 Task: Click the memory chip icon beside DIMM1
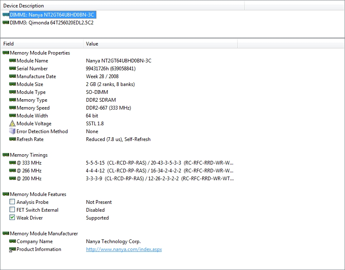5,15
